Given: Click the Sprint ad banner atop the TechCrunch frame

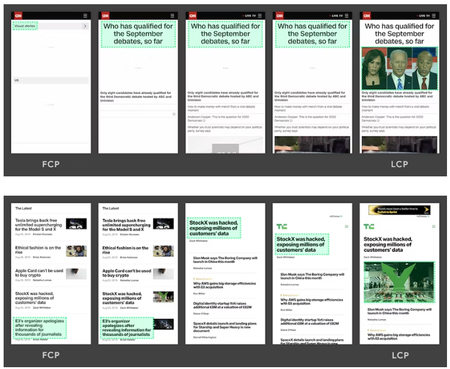Looking at the screenshot, I should (x=399, y=210).
